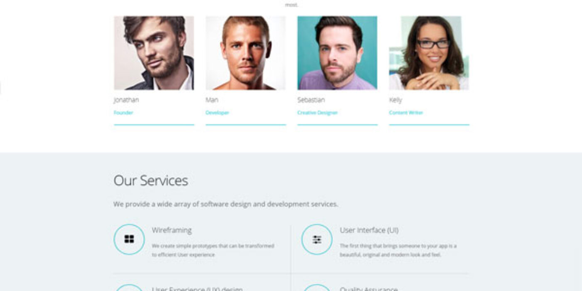Click the User Experience circle icon

click(129, 288)
